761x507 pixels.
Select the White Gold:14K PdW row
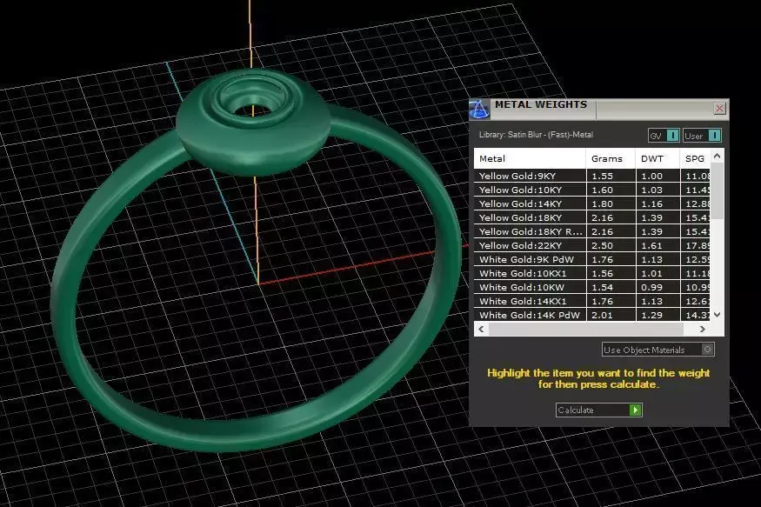point(592,315)
